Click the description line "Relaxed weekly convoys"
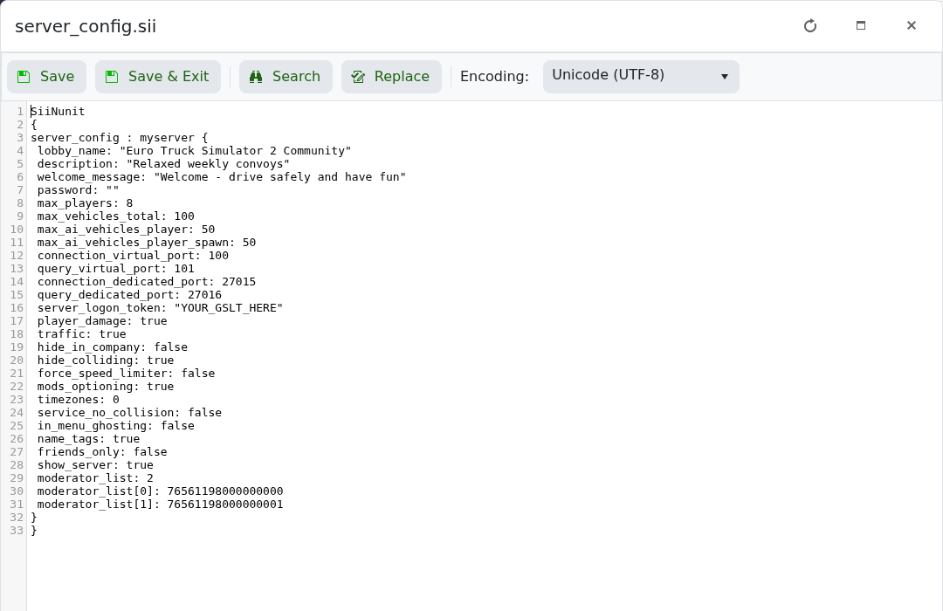The width and height of the screenshot is (943, 611). pyautogui.click(x=163, y=163)
